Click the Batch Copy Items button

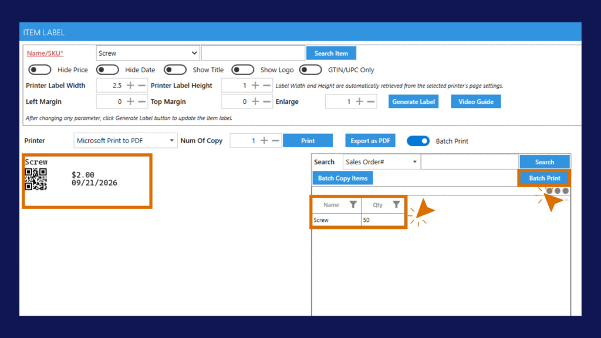point(343,178)
